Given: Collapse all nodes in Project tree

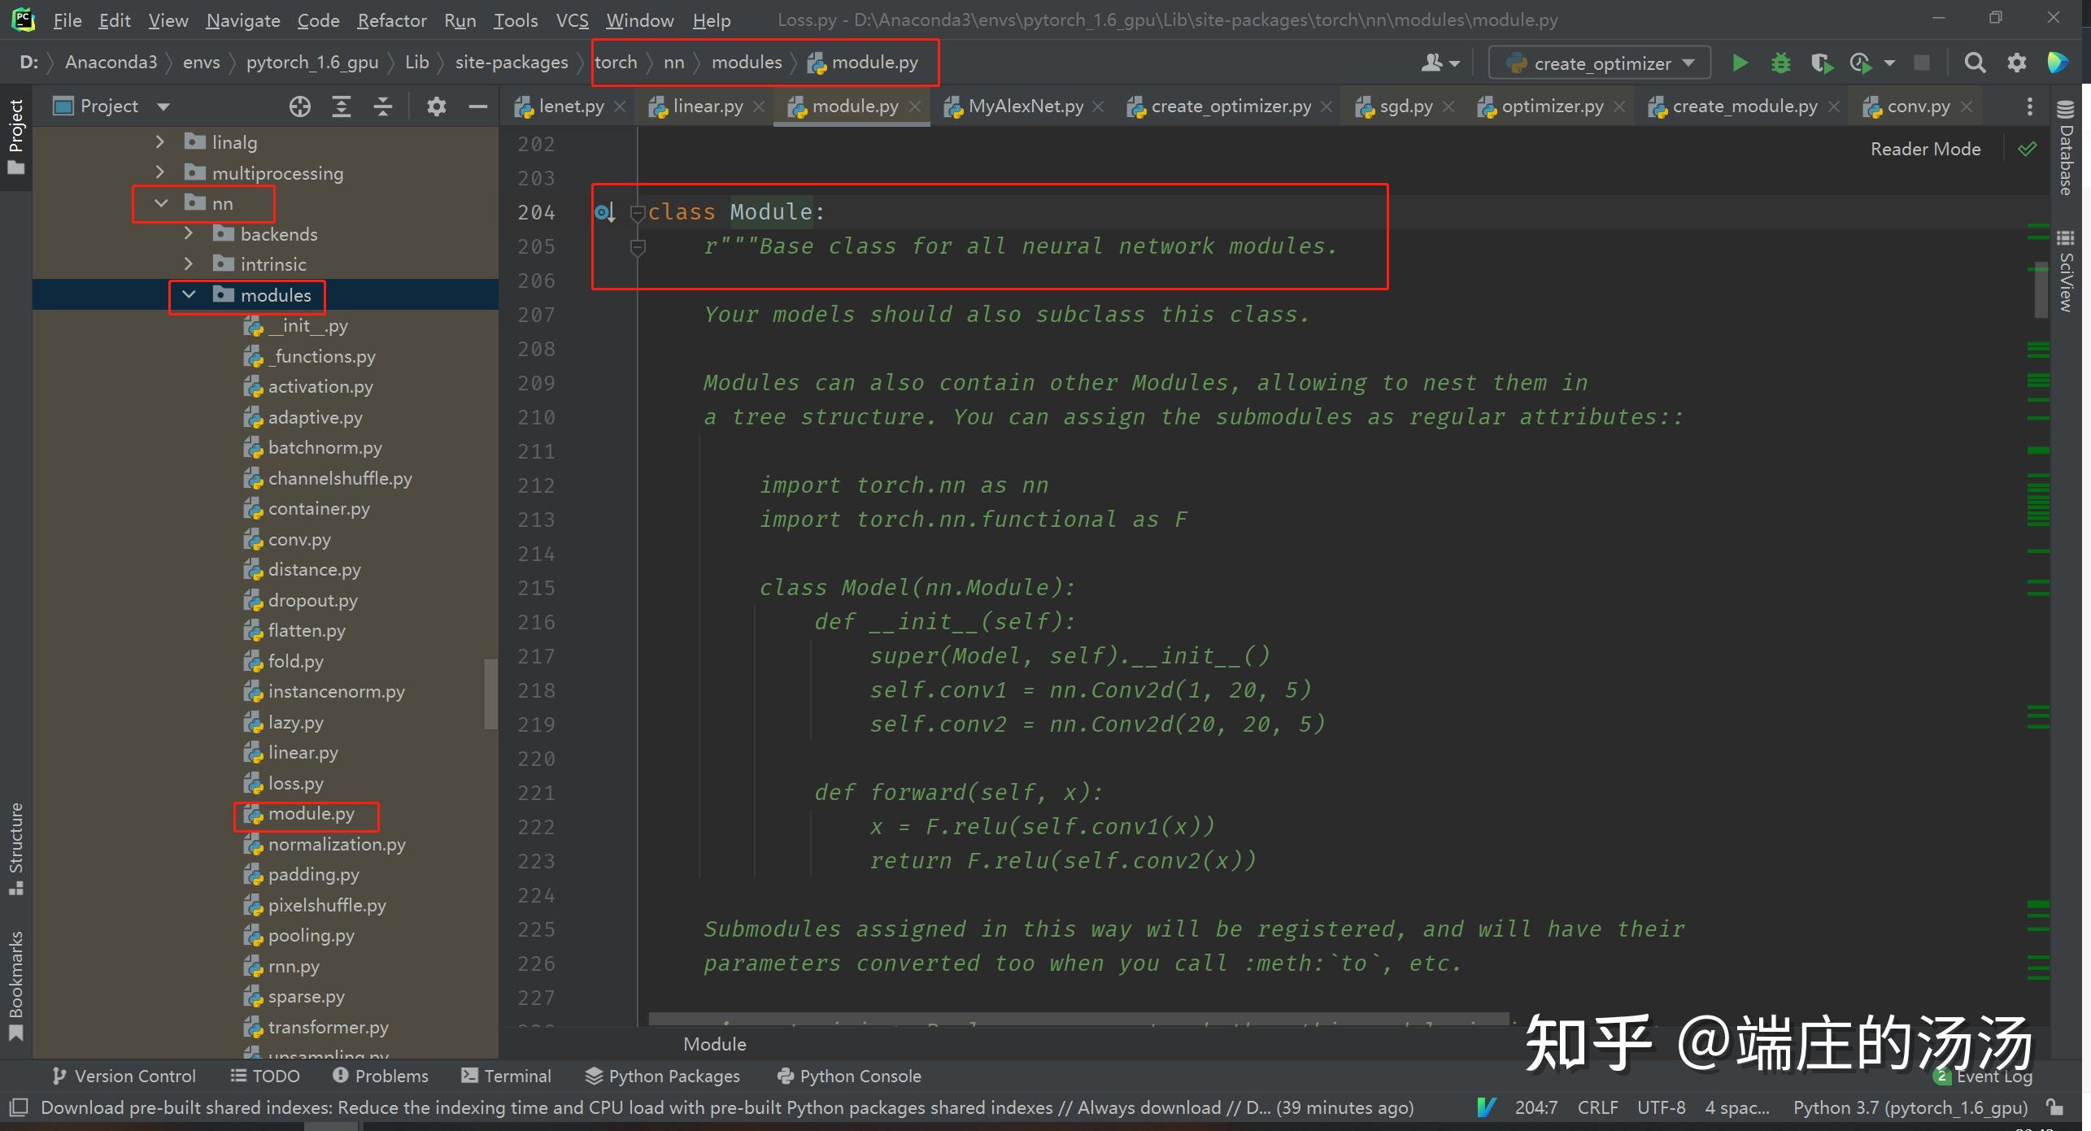Looking at the screenshot, I should 381,106.
